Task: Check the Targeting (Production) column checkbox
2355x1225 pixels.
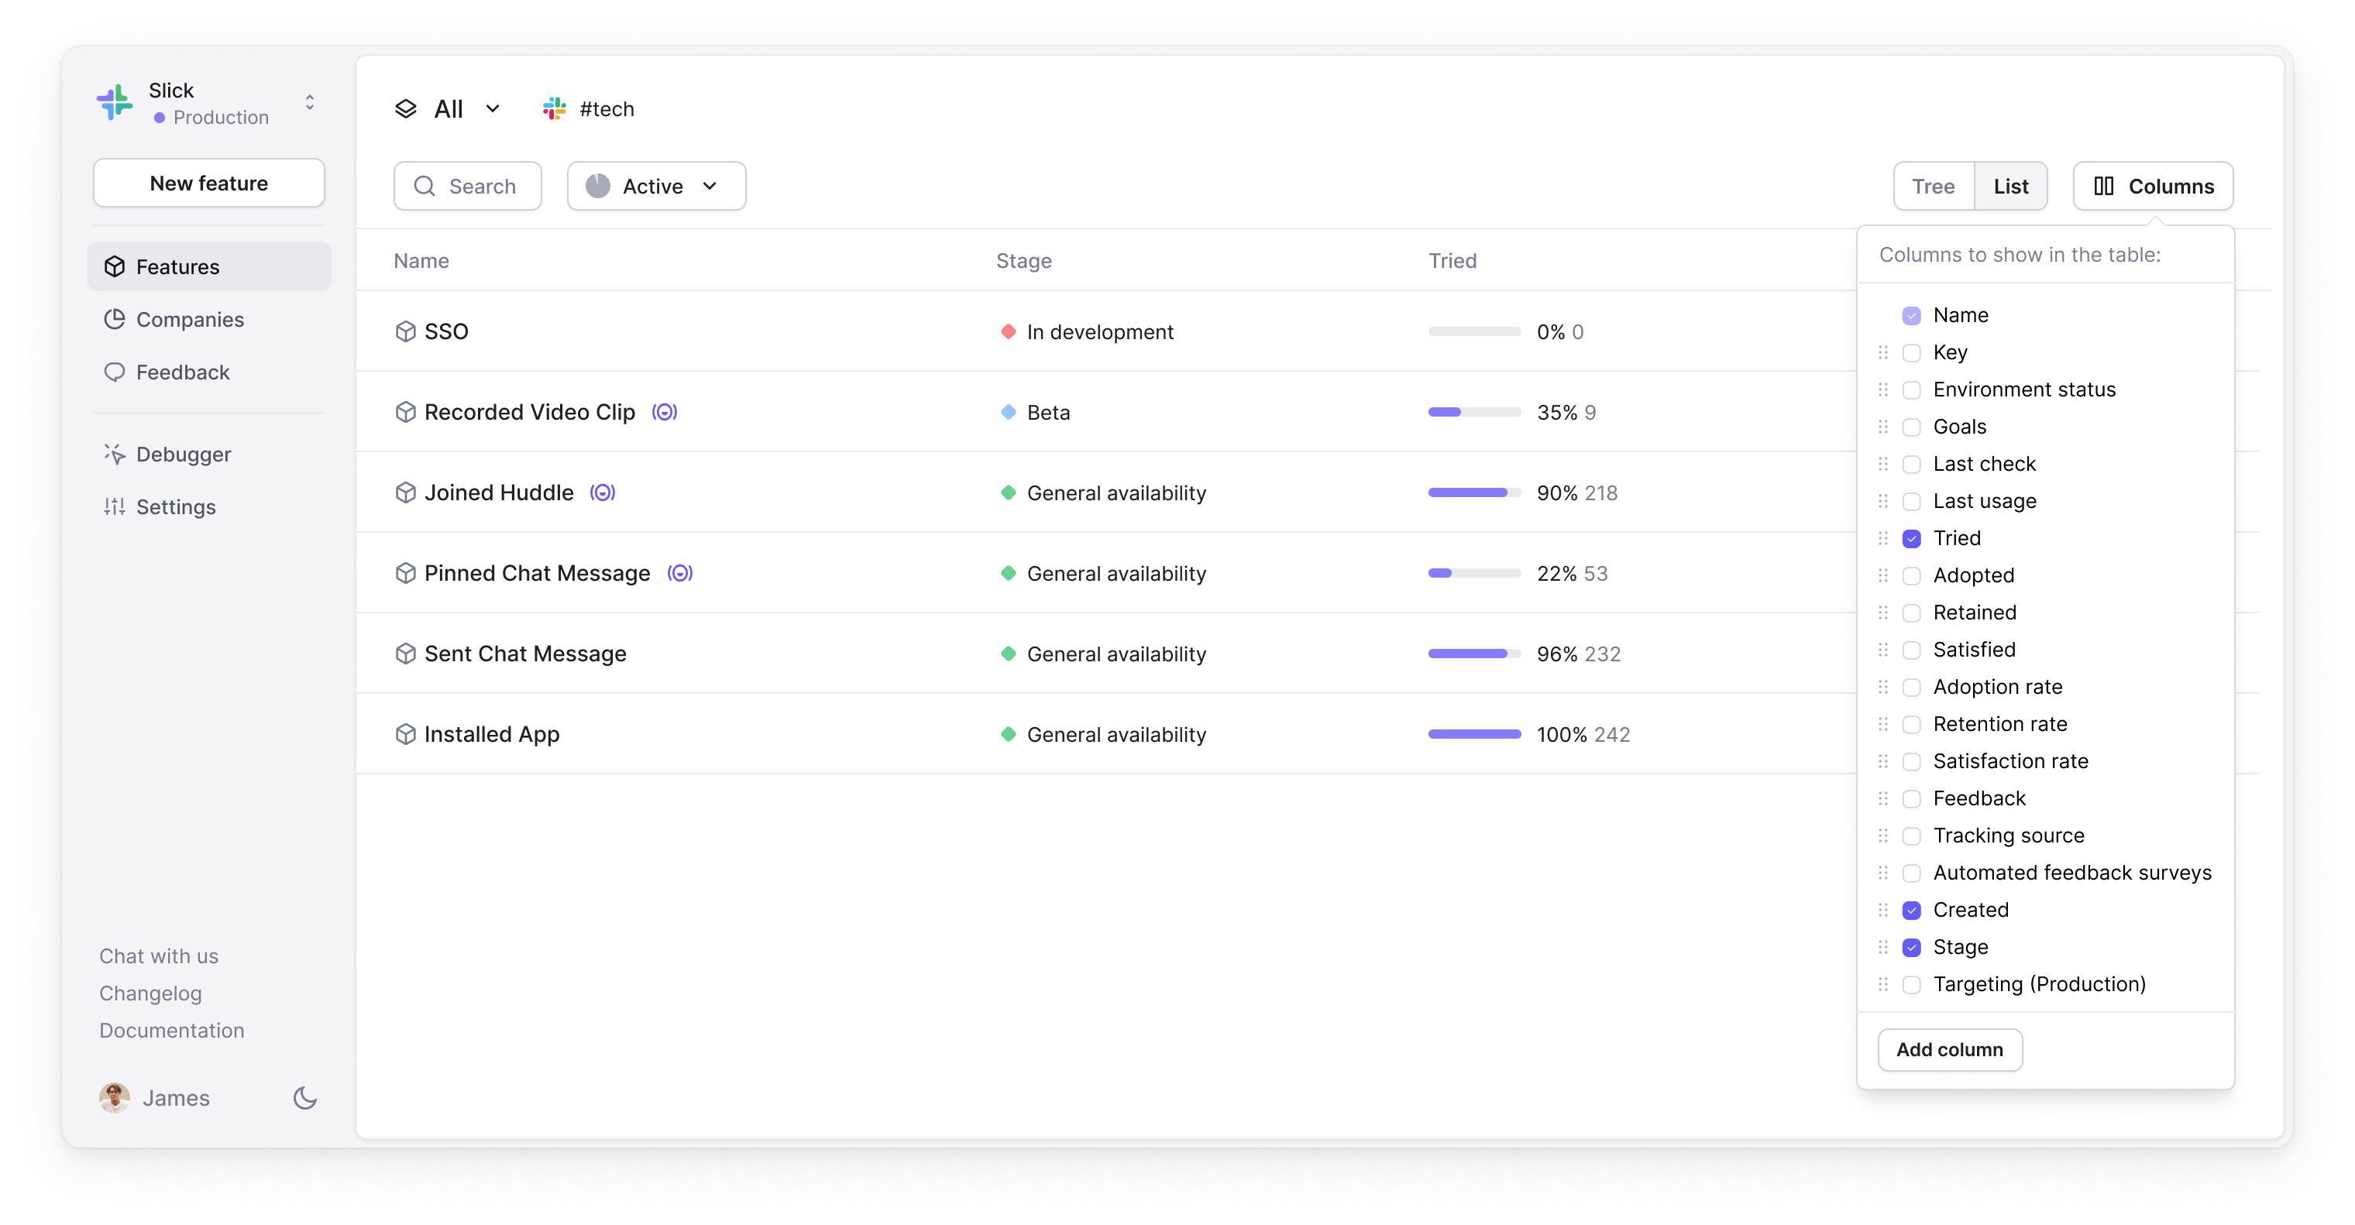Action: coord(1912,985)
